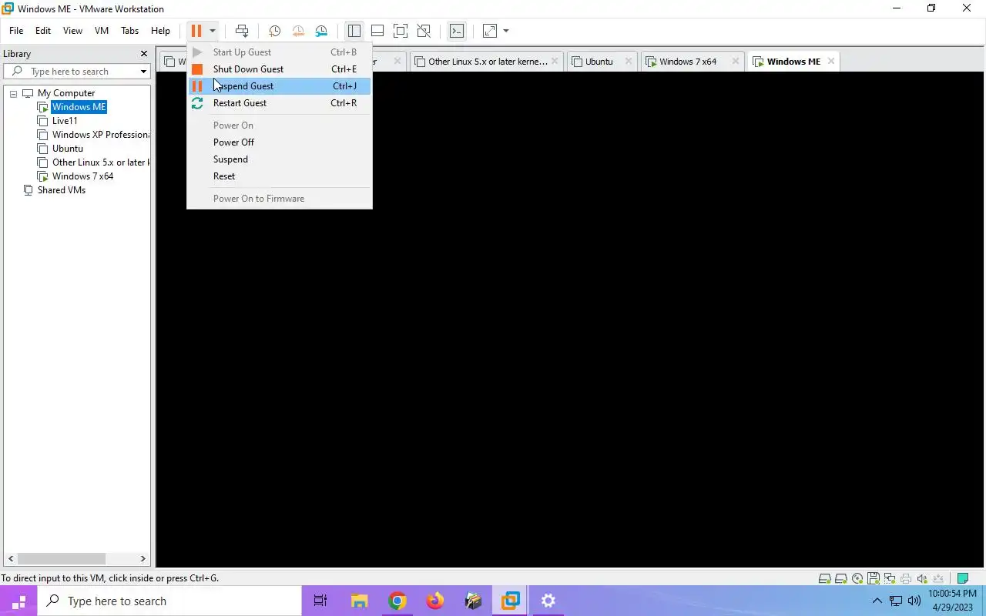
Task: Select Shared VMs in the Library
Action: click(62, 190)
